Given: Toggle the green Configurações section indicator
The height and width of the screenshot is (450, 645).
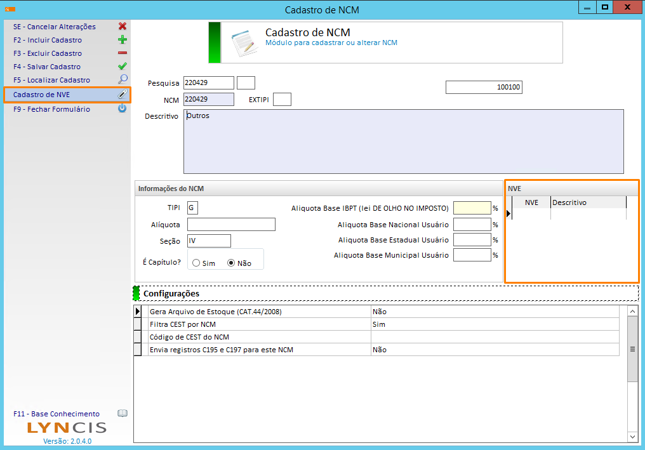Looking at the screenshot, I should pyautogui.click(x=136, y=293).
